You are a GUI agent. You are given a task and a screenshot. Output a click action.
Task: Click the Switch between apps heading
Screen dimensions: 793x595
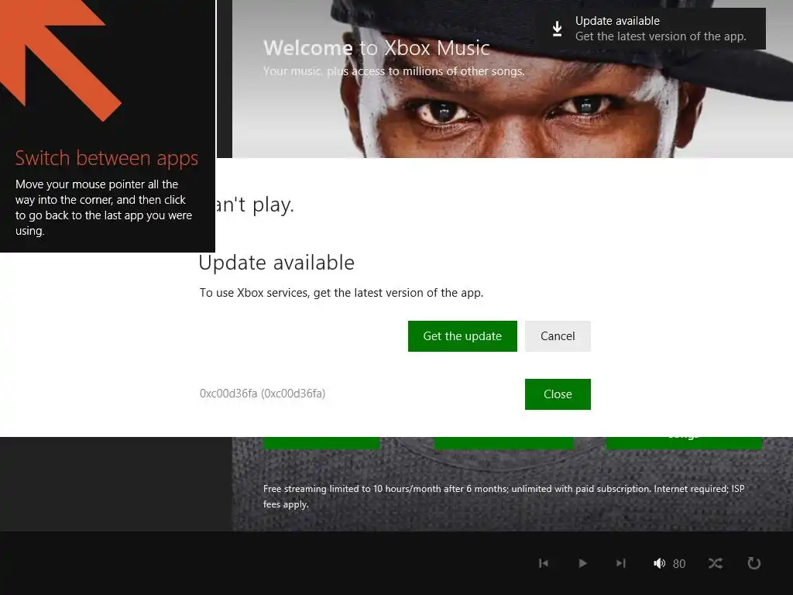pyautogui.click(x=107, y=158)
